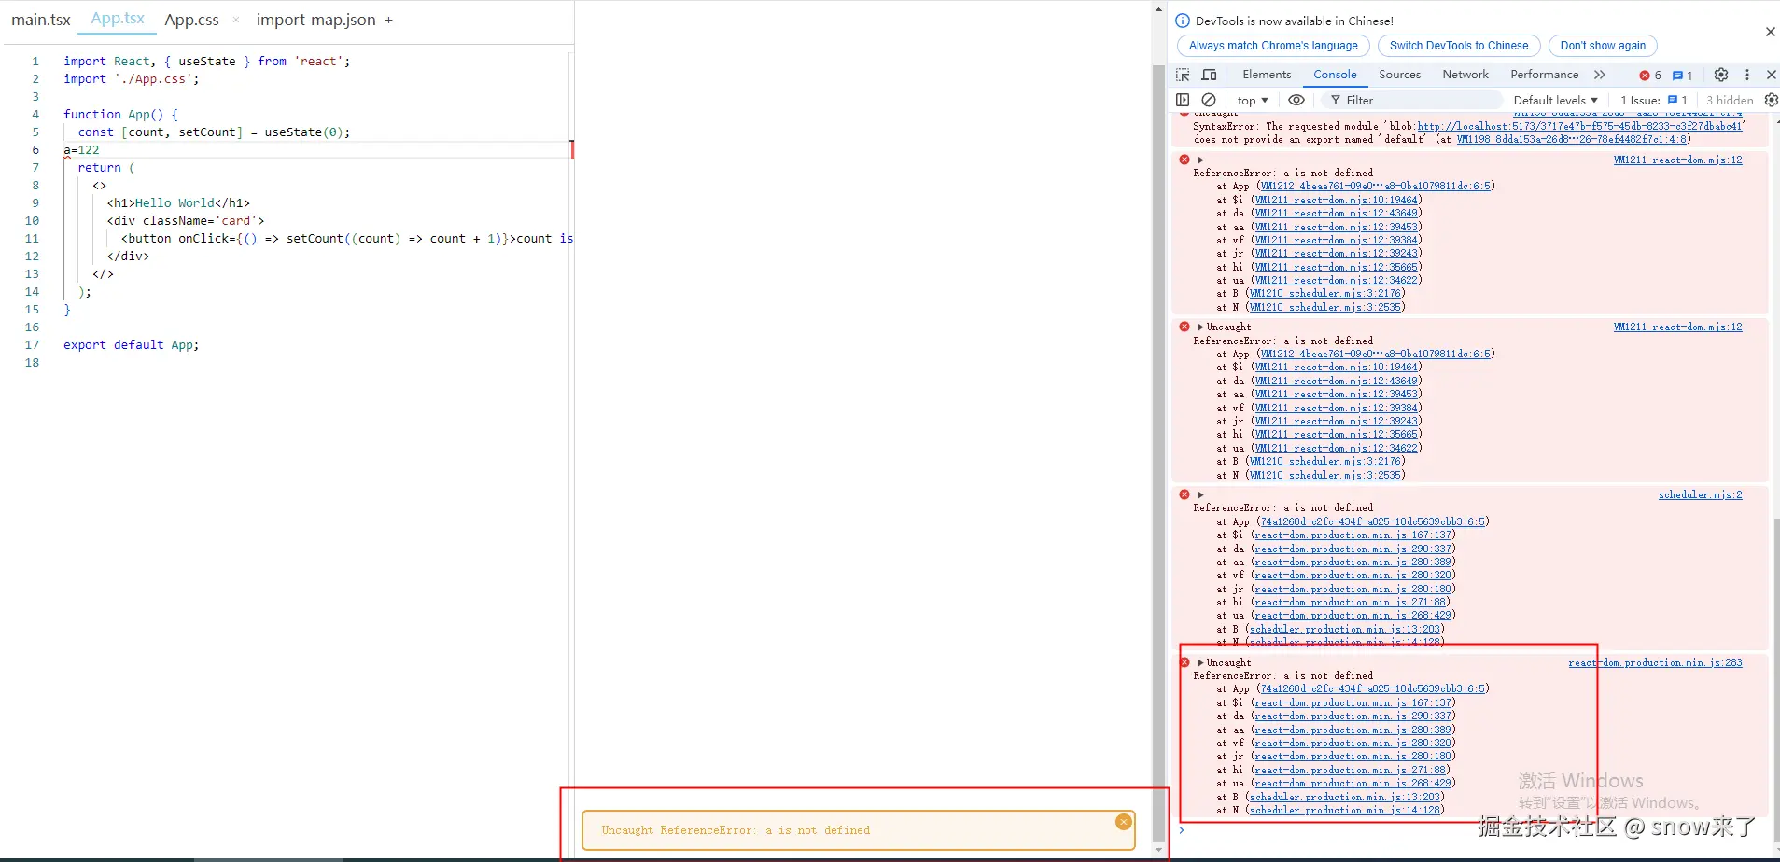
Task: Open the App.css editor tab
Action: pyautogui.click(x=191, y=20)
